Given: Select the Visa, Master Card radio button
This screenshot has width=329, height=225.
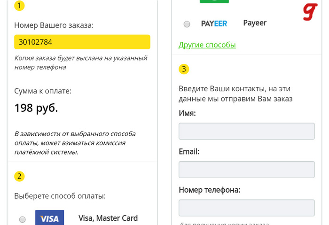Looking at the screenshot, I should click(x=22, y=219).
